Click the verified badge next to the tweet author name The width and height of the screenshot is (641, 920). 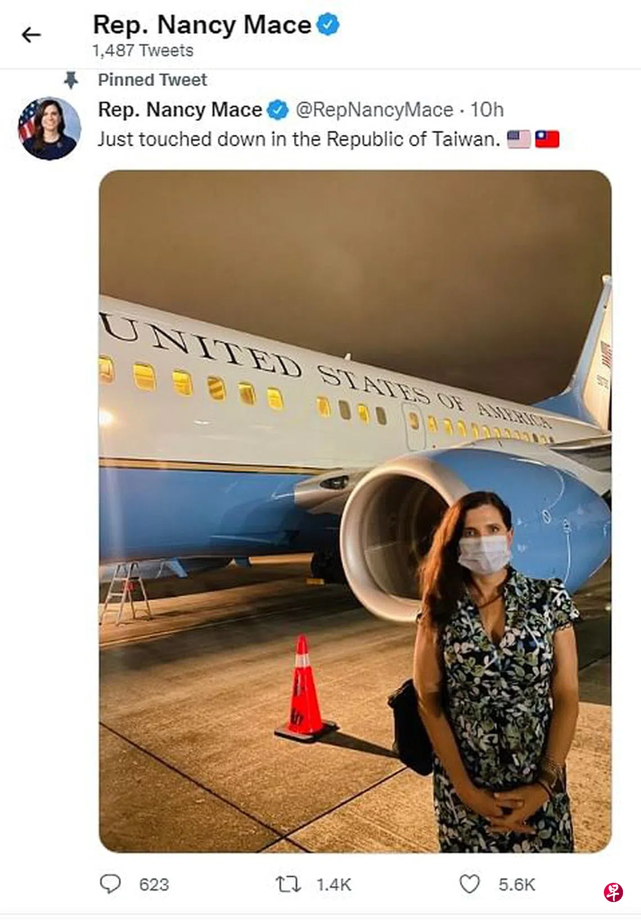[278, 110]
